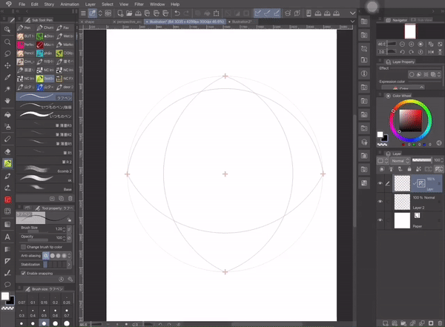Select the Balloon speech bubble tool

[7, 284]
